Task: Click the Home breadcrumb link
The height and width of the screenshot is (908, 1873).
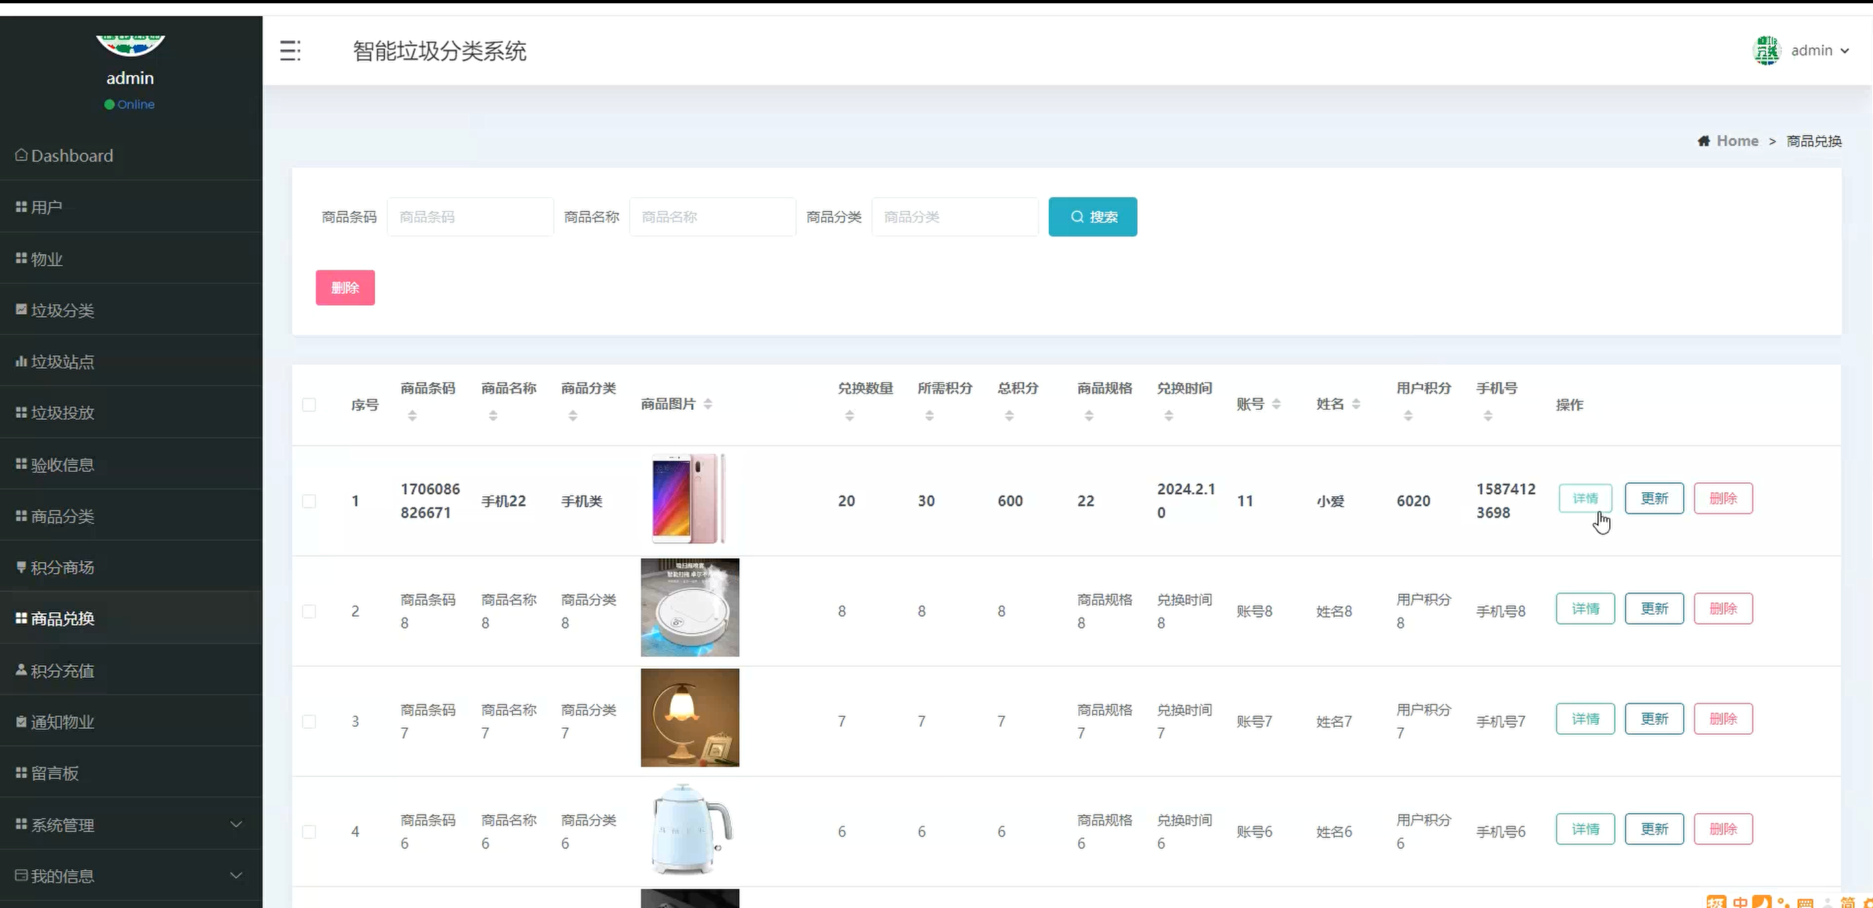Action: [x=1737, y=141]
